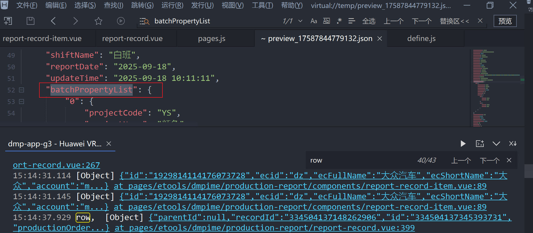The width and height of the screenshot is (533, 233).
Task: Toggle whole-word match search option
Action: 327,21
